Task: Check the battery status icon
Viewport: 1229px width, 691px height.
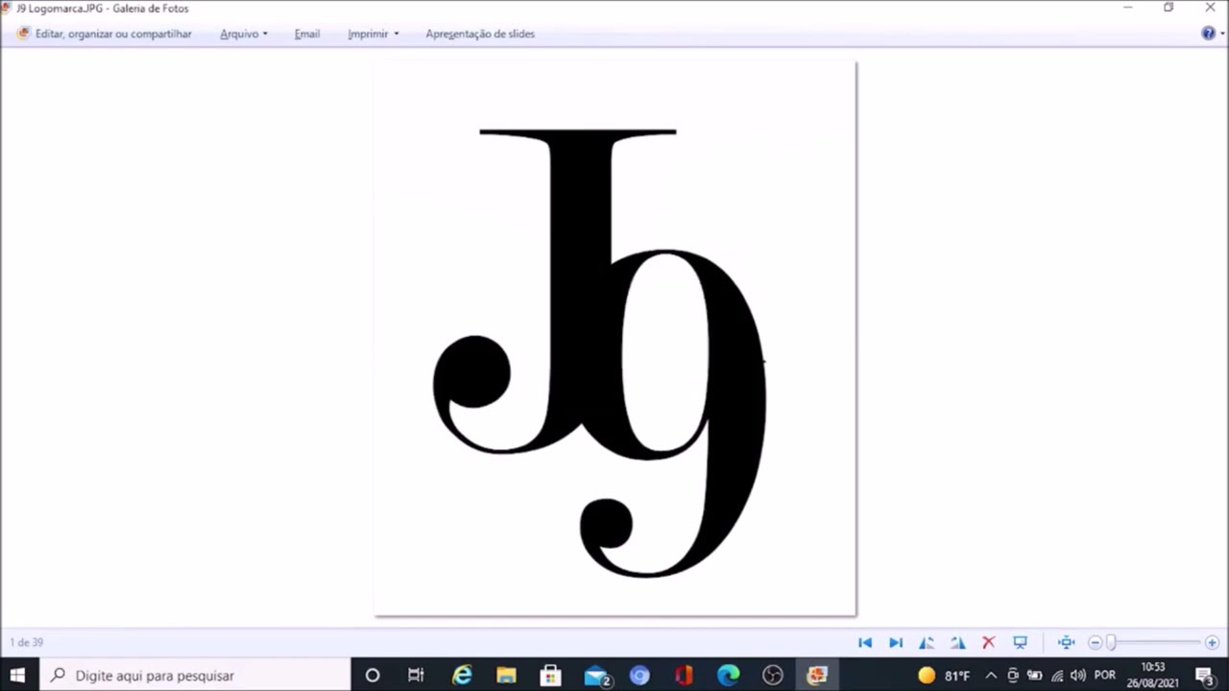Action: [x=1035, y=676]
